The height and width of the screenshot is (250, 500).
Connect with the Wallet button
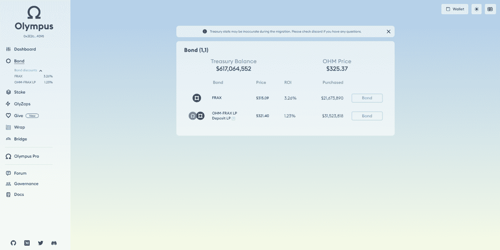(x=455, y=9)
